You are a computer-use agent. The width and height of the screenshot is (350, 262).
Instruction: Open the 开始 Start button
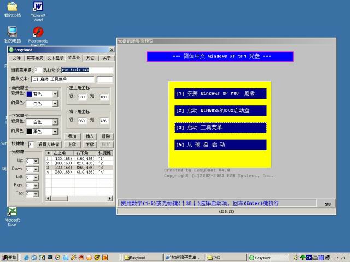tap(9, 258)
